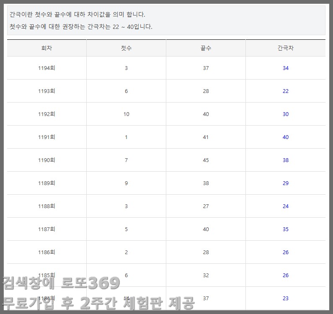Image resolution: width=333 pixels, height=314 pixels.
Task: Click last number 32 in 1185회 row
Action: [x=206, y=275]
